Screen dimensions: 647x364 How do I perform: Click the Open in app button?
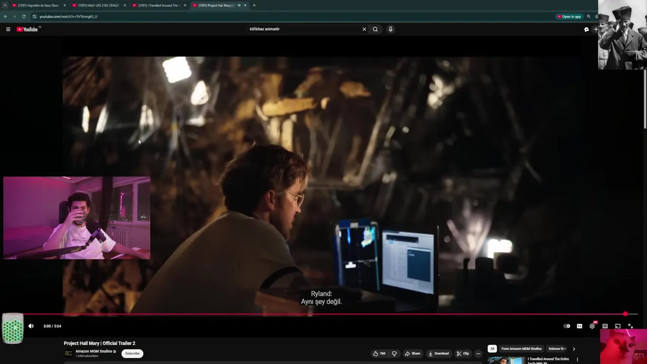tap(569, 16)
